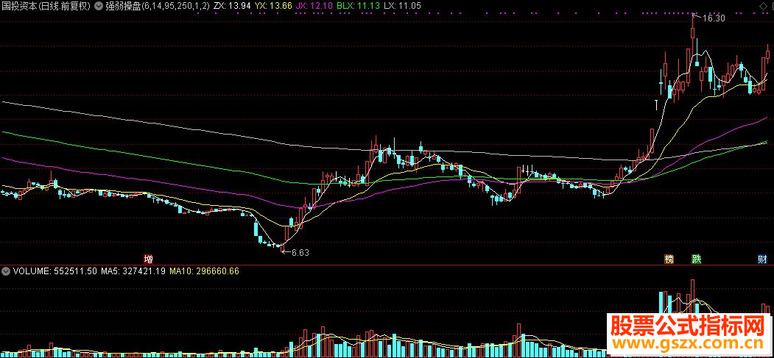Screen dimensions: 774x358
Task: Click the yellow MA10: 296660.66 volume average
Action: tap(204, 271)
